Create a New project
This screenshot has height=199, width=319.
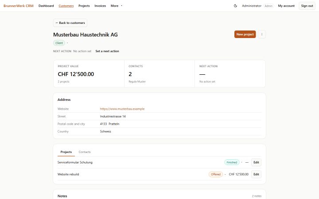[245, 34]
